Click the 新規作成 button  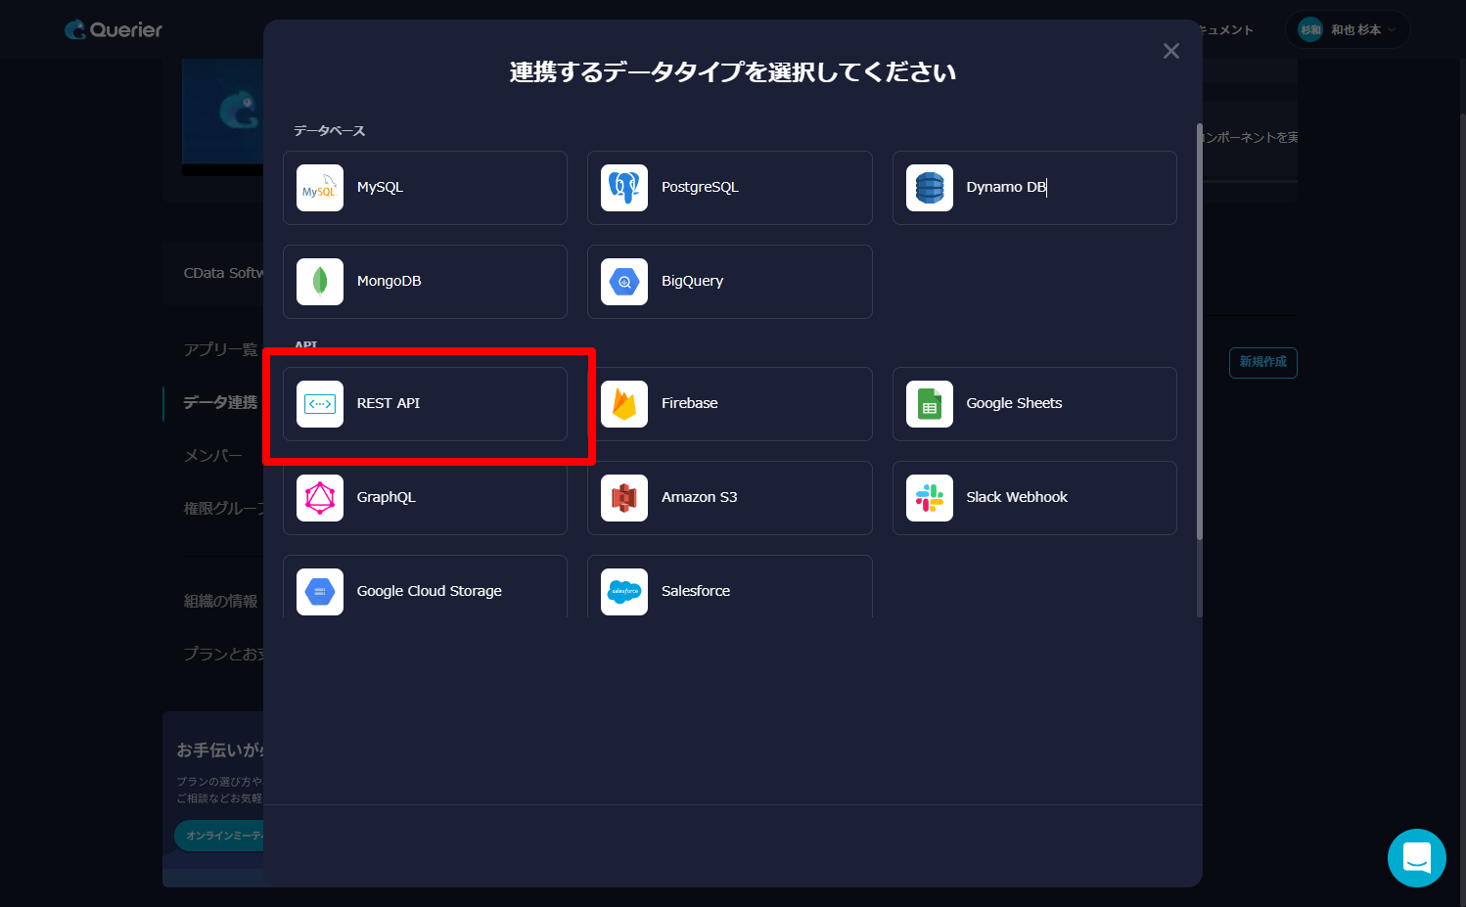[x=1263, y=362]
